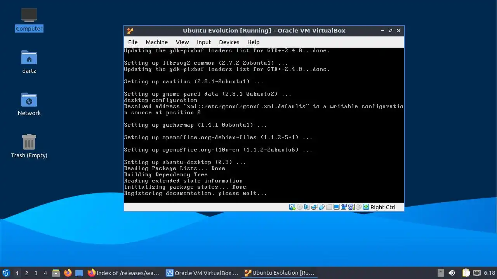
Task: Click the 'Setting up nautilus (2.8.1-0ubuntu1)' line
Action: pyautogui.click(x=194, y=81)
